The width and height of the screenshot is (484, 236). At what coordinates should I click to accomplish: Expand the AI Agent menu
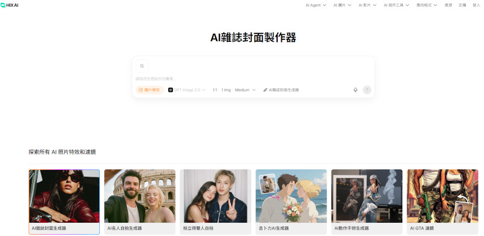tap(316, 5)
